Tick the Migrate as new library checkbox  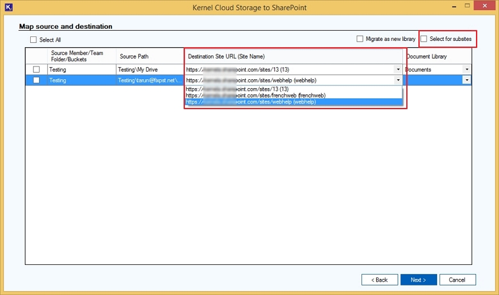tap(360, 39)
